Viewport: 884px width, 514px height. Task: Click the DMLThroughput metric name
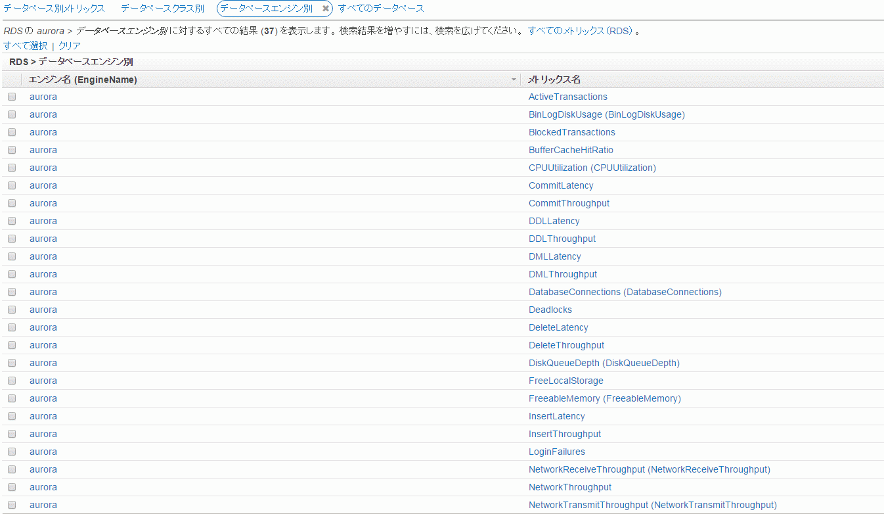pos(563,274)
